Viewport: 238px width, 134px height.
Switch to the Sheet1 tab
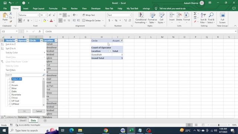23,121
